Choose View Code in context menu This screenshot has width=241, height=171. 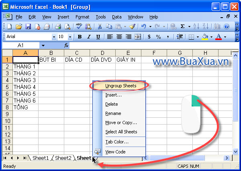coord(119,152)
